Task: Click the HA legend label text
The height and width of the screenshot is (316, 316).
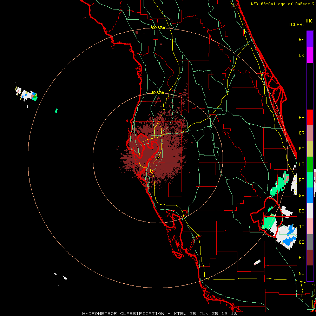Action: pos(301,118)
